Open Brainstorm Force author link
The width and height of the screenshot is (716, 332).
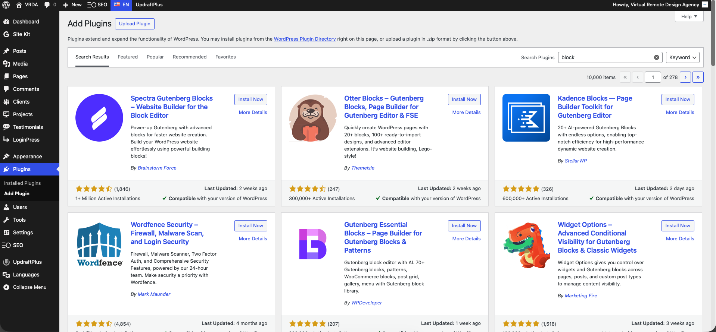click(x=157, y=168)
